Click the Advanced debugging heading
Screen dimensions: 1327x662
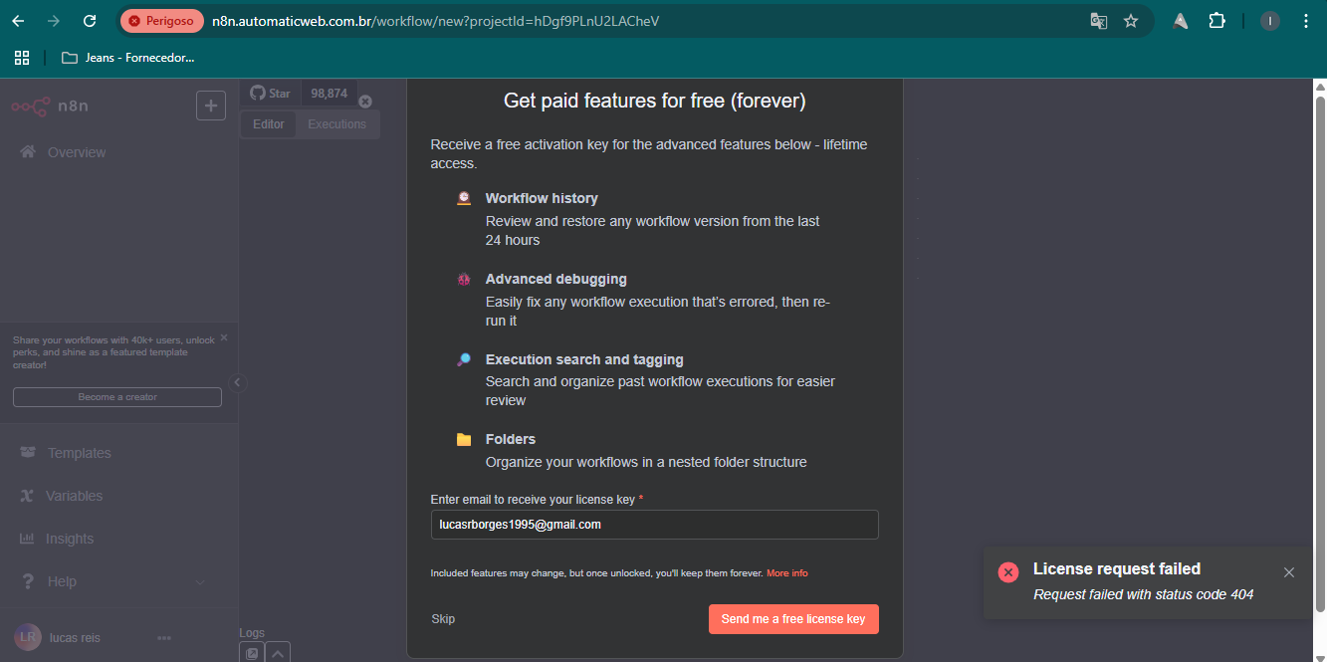(x=556, y=279)
